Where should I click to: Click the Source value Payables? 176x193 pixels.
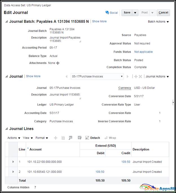140,35
